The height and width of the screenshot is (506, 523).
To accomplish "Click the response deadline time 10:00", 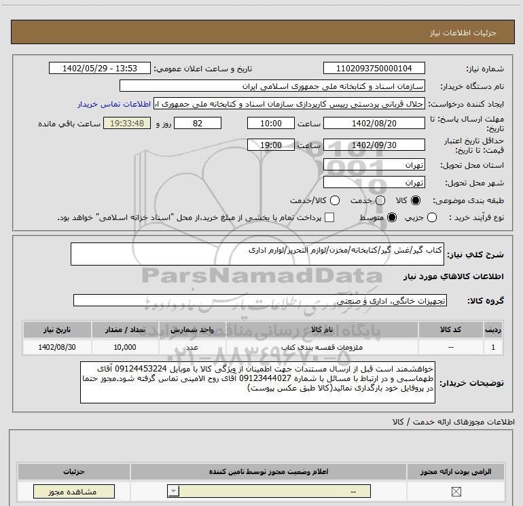I will [x=271, y=124].
